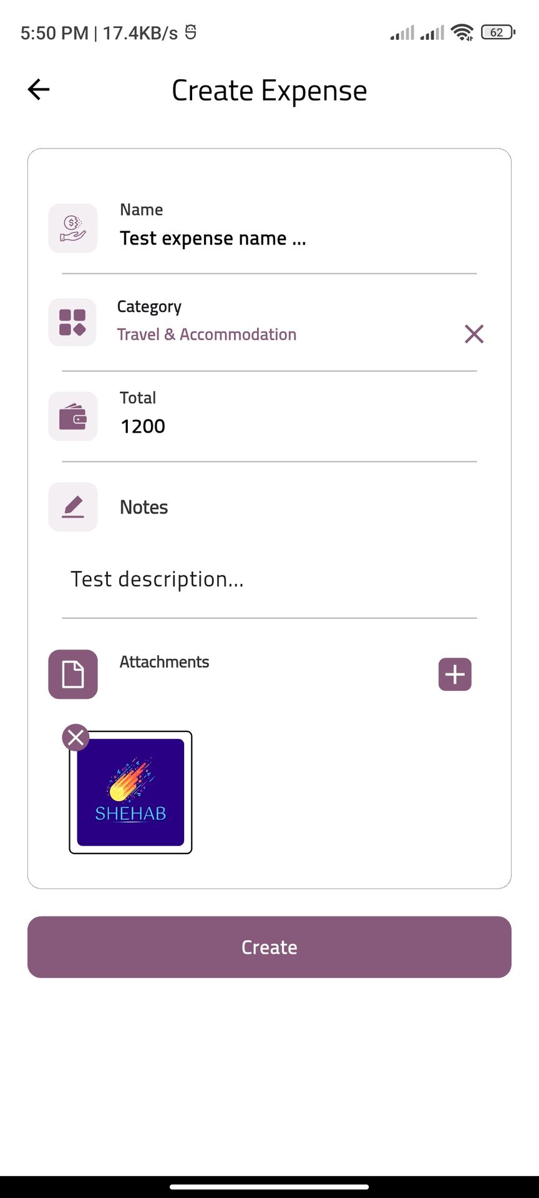
Task: Add a new attachment with plus icon
Action: click(455, 674)
